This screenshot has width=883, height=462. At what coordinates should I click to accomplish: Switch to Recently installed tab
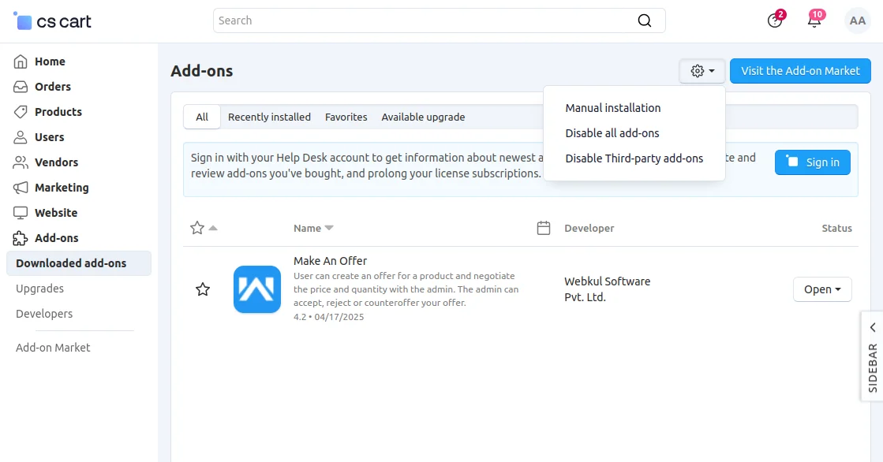(269, 117)
